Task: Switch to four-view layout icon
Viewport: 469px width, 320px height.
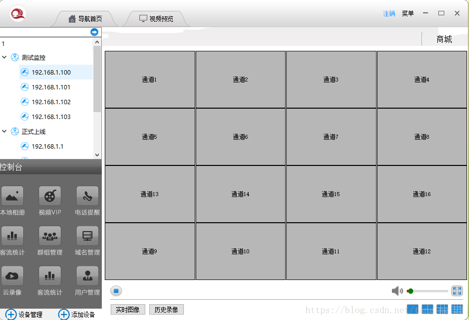Action: tap(427, 309)
